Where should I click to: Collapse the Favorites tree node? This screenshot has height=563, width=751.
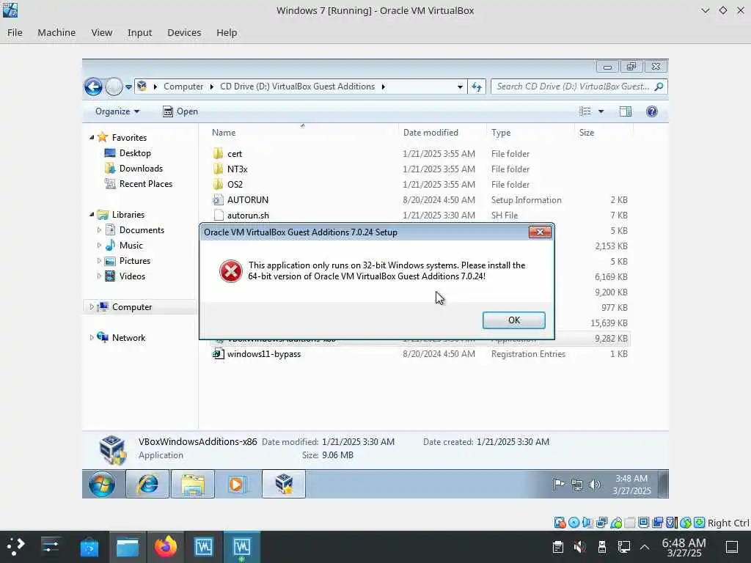click(92, 137)
